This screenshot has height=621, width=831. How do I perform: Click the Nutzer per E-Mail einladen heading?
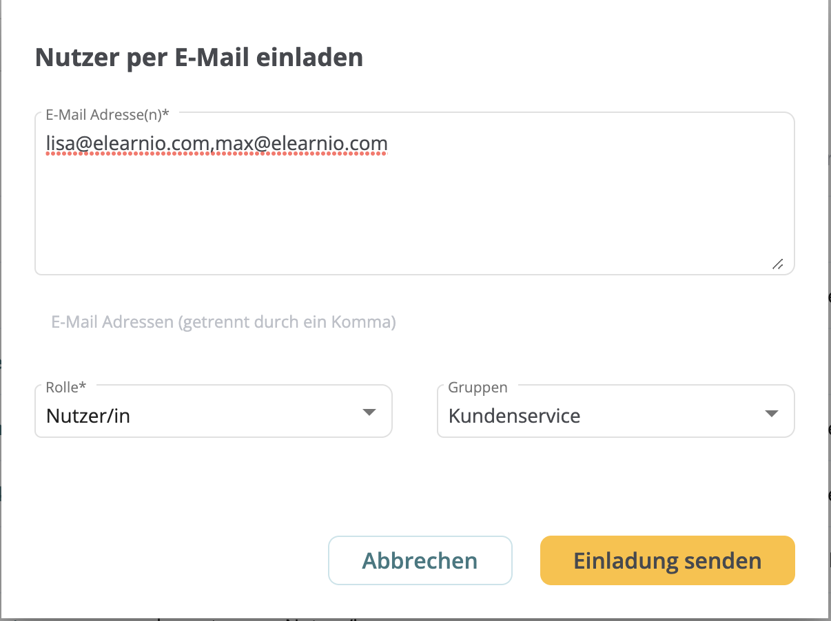pyautogui.click(x=199, y=58)
